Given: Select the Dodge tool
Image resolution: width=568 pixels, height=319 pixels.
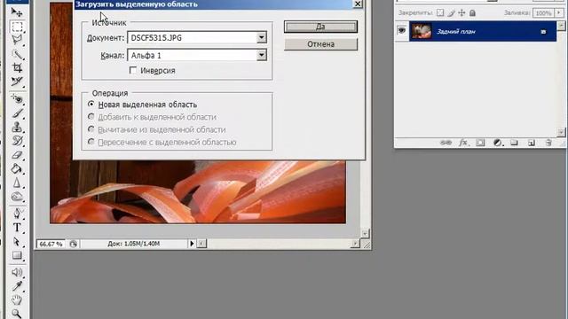Looking at the screenshot, I should tap(17, 197).
